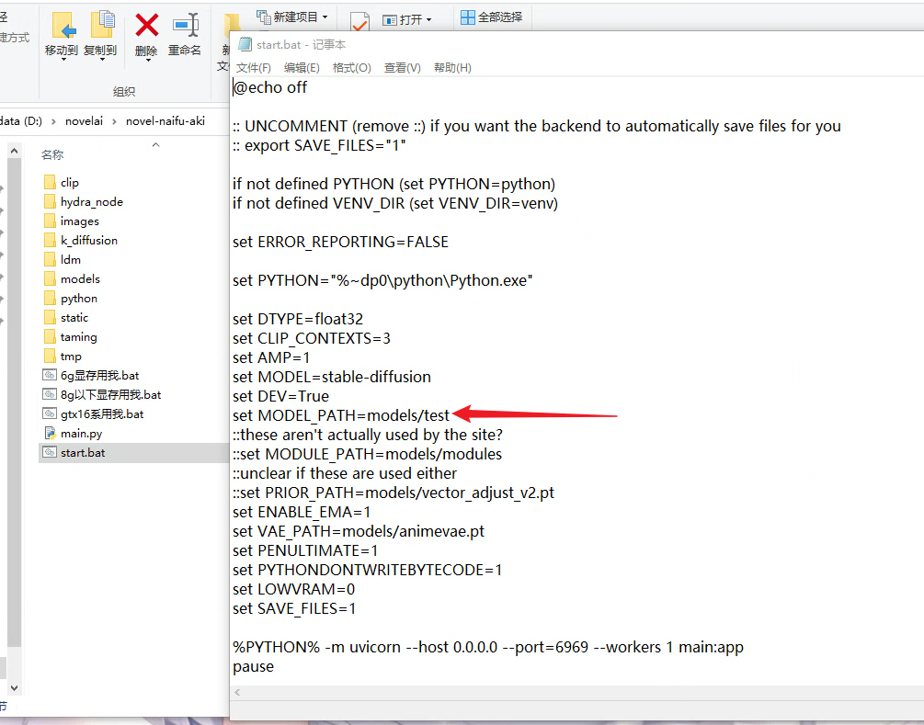
Task: Open Notepad Edit (编辑) menu
Action: (302, 68)
